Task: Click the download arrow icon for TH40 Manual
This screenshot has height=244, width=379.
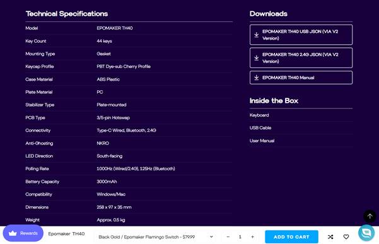Action: point(257,78)
